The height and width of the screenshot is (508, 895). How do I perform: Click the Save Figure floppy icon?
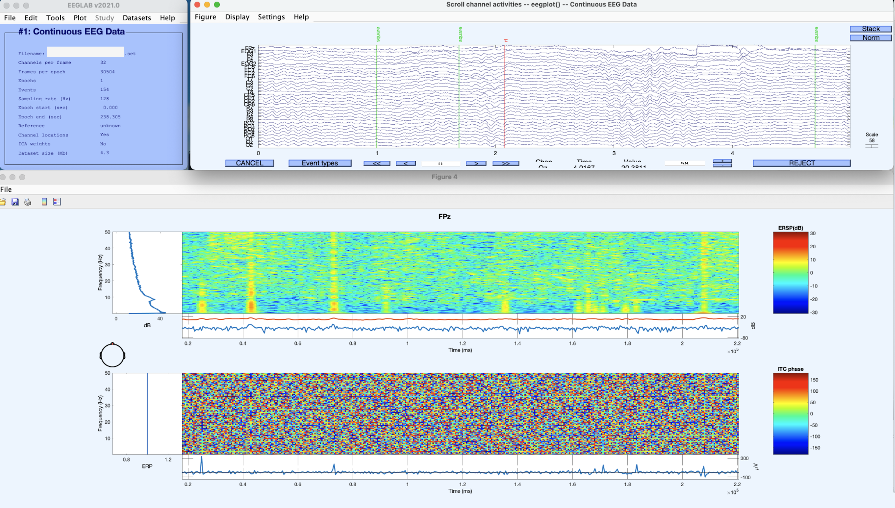click(x=15, y=202)
